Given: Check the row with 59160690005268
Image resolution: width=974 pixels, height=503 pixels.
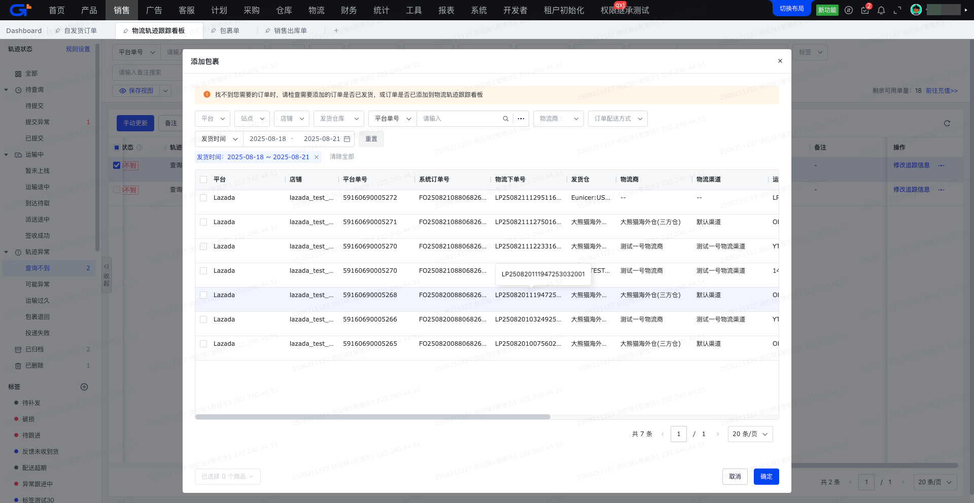Looking at the screenshot, I should [x=203, y=295].
